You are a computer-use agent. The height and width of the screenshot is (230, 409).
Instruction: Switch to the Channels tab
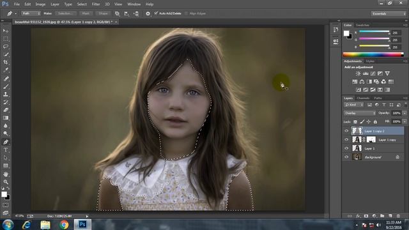click(363, 98)
